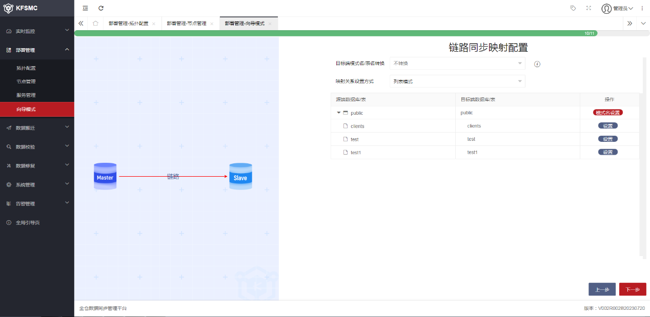This screenshot has width=650, height=317.
Task: Click the back chevron left of the tabs
Action: [x=80, y=23]
